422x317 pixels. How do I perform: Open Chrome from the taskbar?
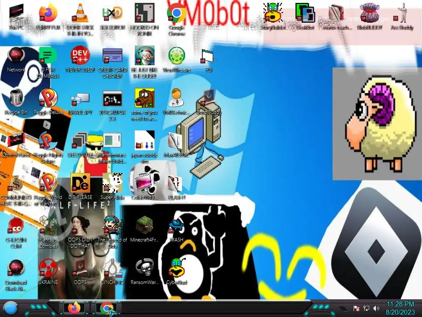point(107,308)
